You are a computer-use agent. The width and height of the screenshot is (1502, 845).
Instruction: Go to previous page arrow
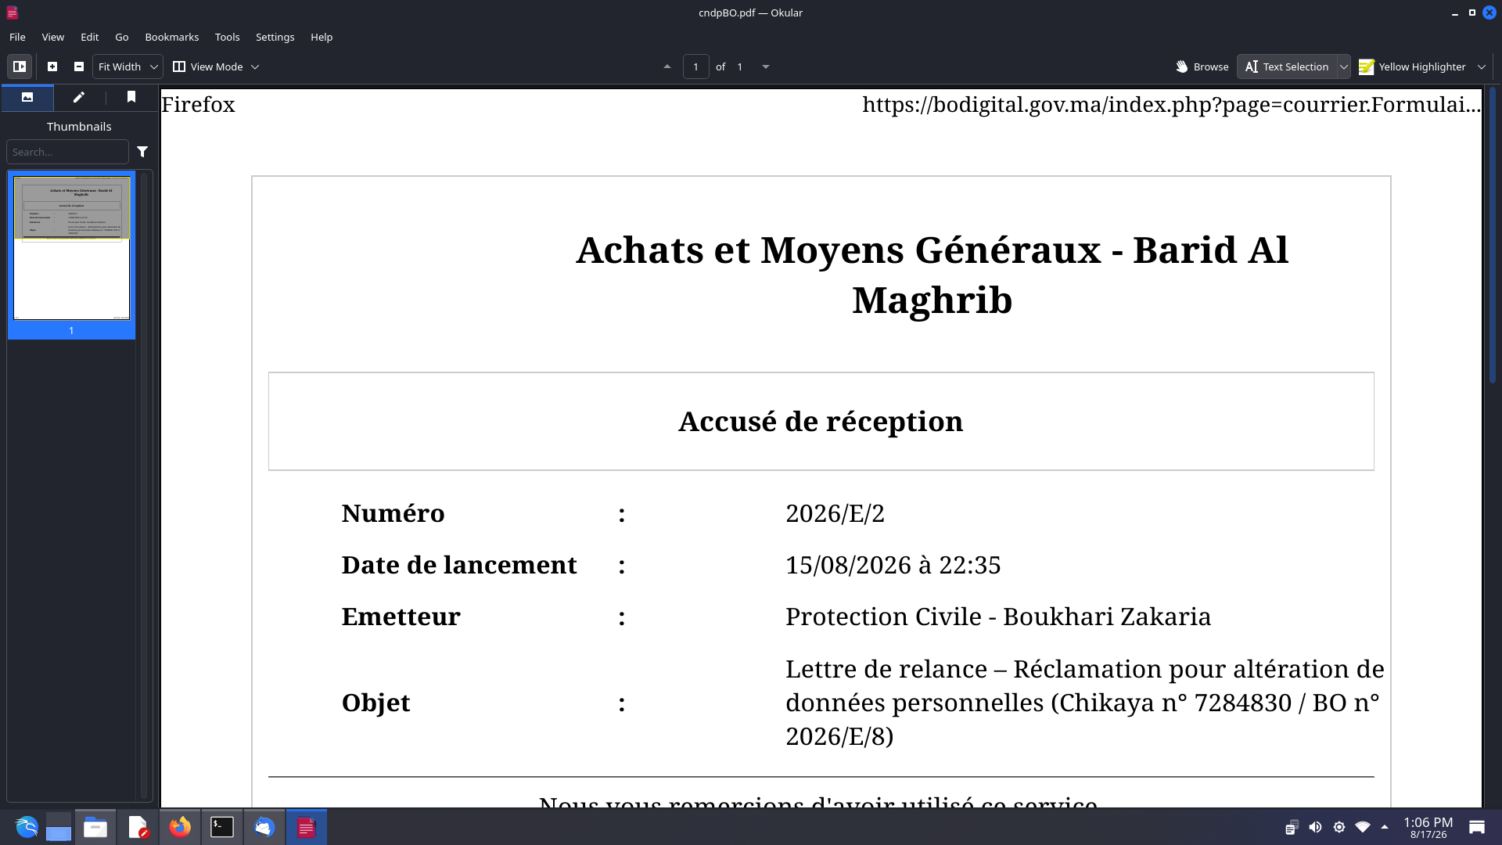pos(667,67)
